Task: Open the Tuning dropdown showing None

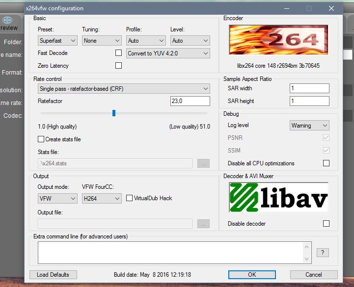Action: (x=102, y=41)
